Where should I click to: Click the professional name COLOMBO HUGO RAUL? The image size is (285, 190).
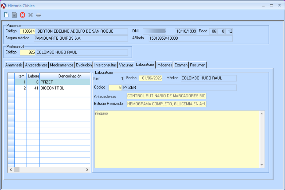point(82,52)
